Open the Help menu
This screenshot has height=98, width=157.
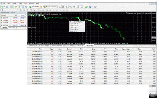click(37, 4)
